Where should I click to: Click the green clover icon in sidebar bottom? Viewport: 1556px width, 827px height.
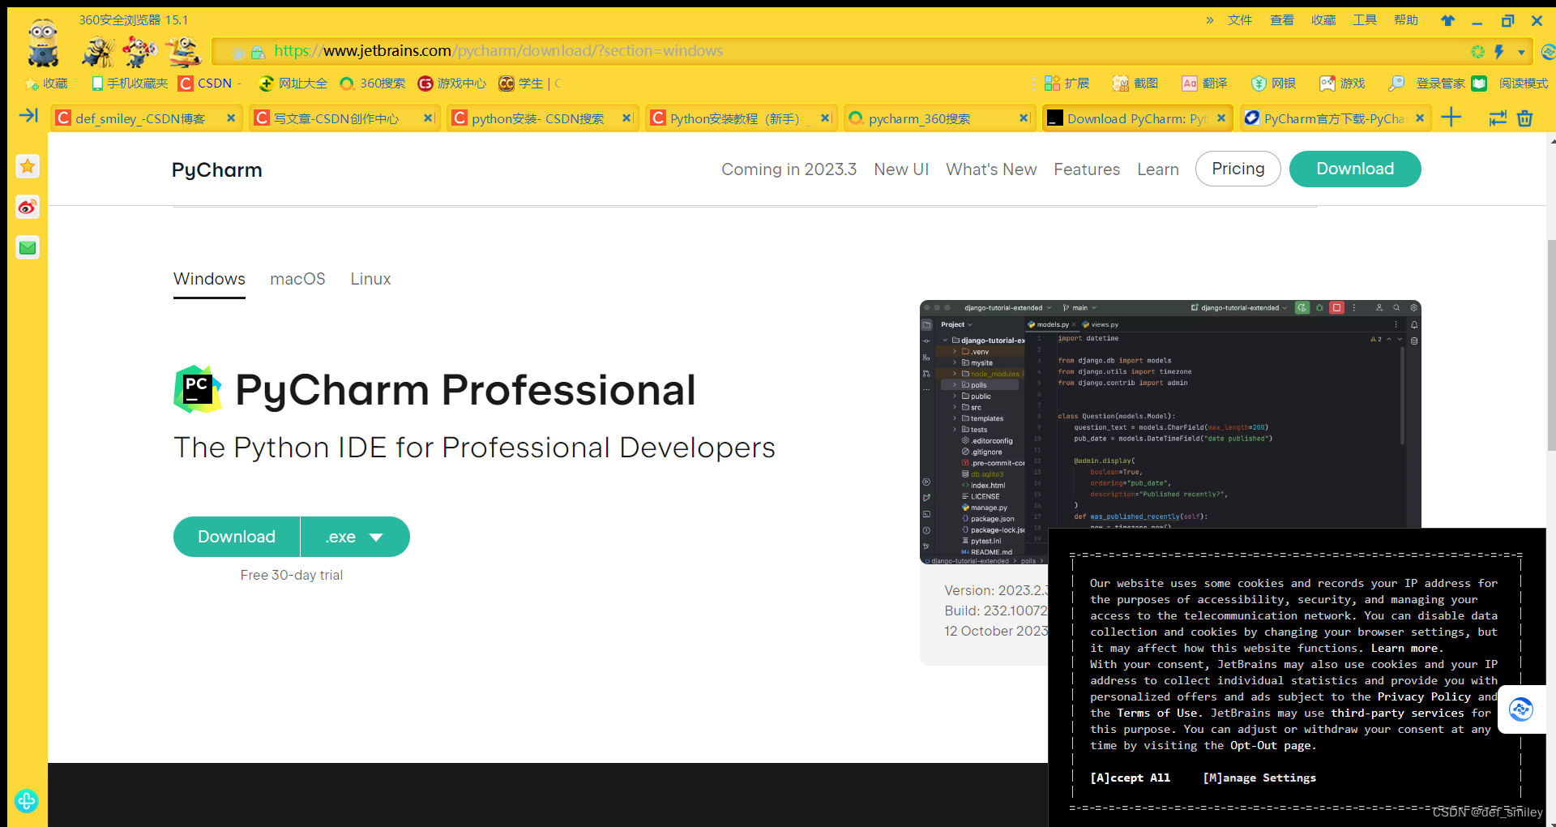click(x=26, y=801)
